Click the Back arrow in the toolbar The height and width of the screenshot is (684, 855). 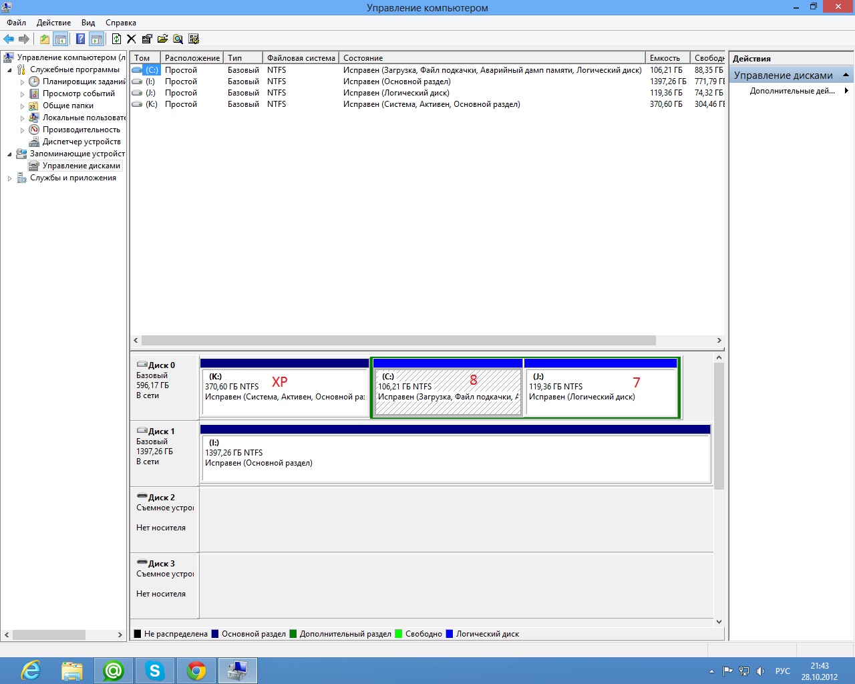[x=9, y=39]
